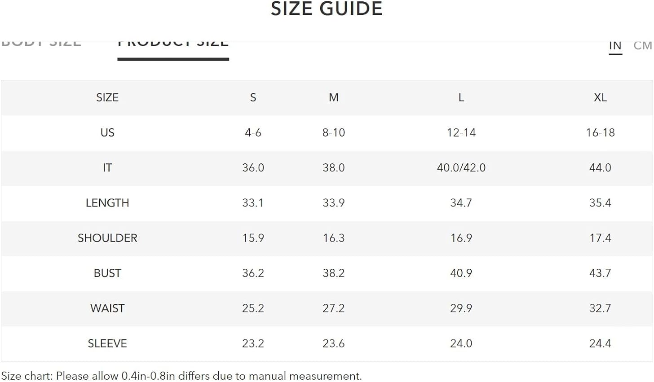Screen dimensions: 654x382
Task: Click the manual measurement note text
Action: (181, 376)
